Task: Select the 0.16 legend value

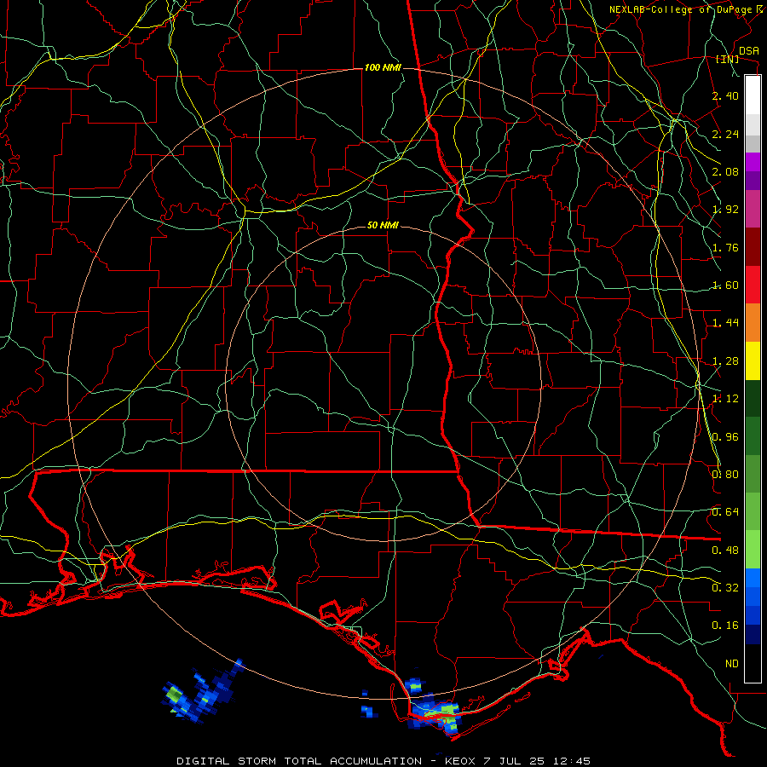Action: pyautogui.click(x=725, y=626)
